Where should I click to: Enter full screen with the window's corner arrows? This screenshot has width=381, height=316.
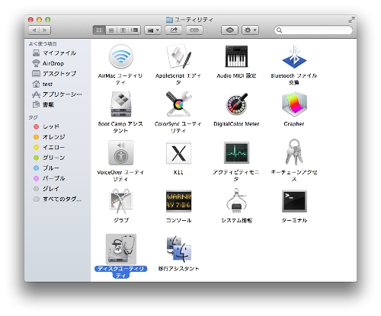tap(351, 20)
